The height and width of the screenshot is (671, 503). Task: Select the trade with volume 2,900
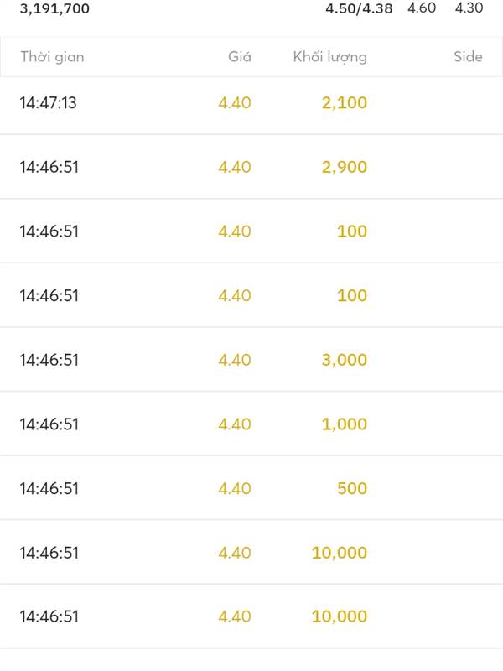[x=251, y=167]
